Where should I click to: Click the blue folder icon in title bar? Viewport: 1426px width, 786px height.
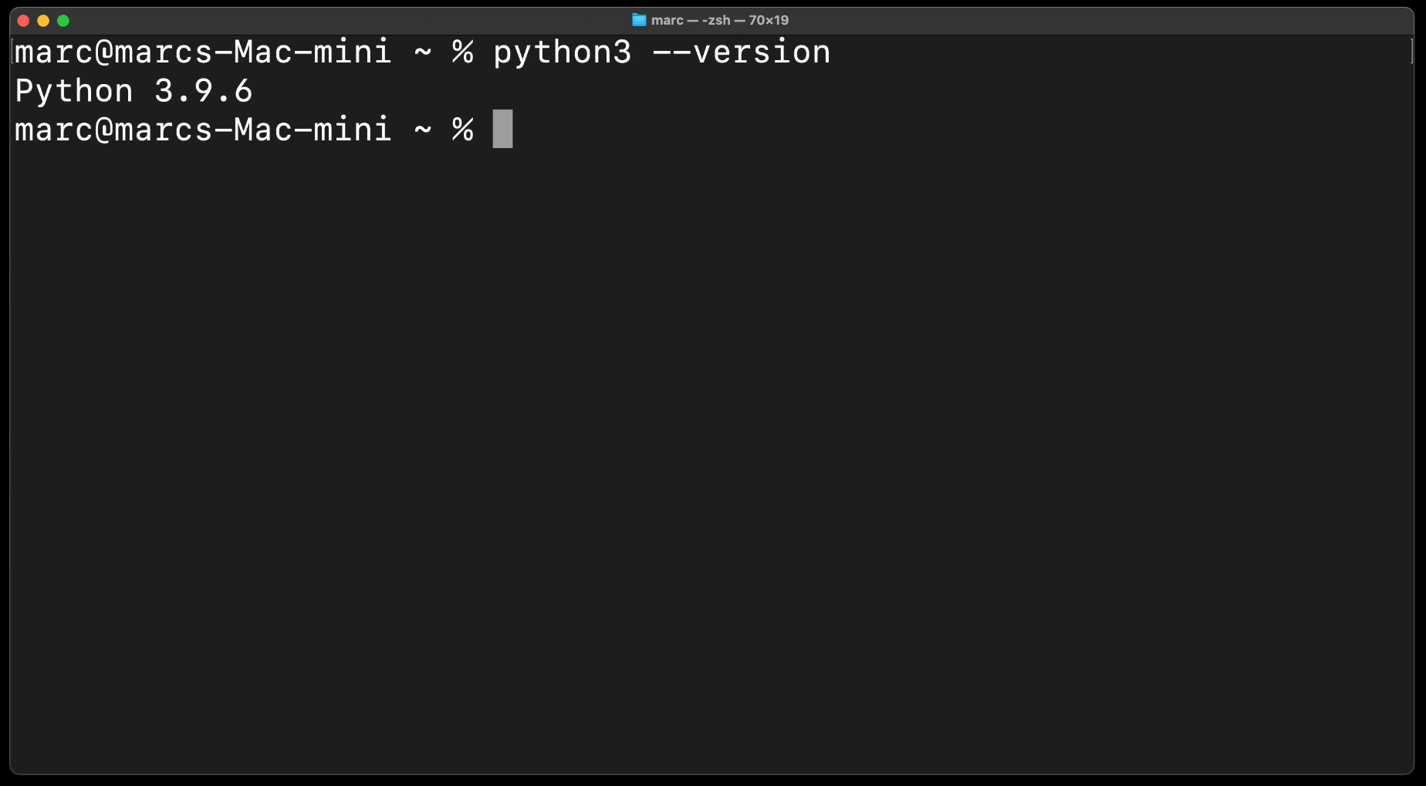[639, 20]
